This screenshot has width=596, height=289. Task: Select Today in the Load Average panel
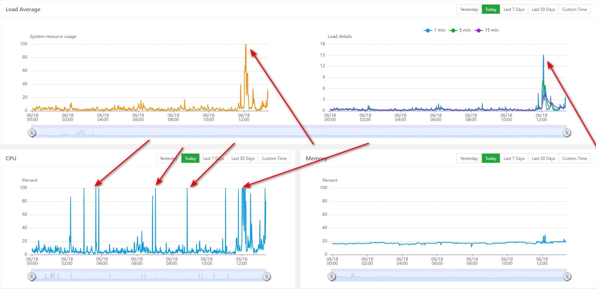point(491,9)
